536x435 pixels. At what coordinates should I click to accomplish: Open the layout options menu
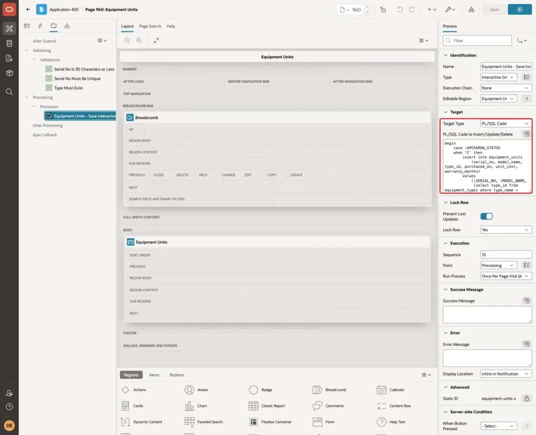(x=423, y=40)
